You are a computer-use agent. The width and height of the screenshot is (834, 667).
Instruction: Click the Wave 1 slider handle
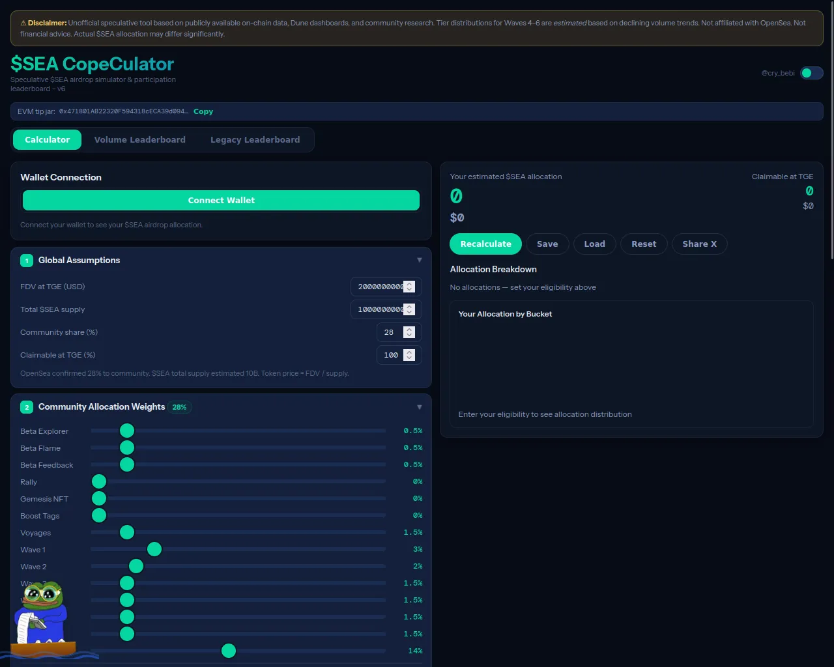(x=154, y=549)
